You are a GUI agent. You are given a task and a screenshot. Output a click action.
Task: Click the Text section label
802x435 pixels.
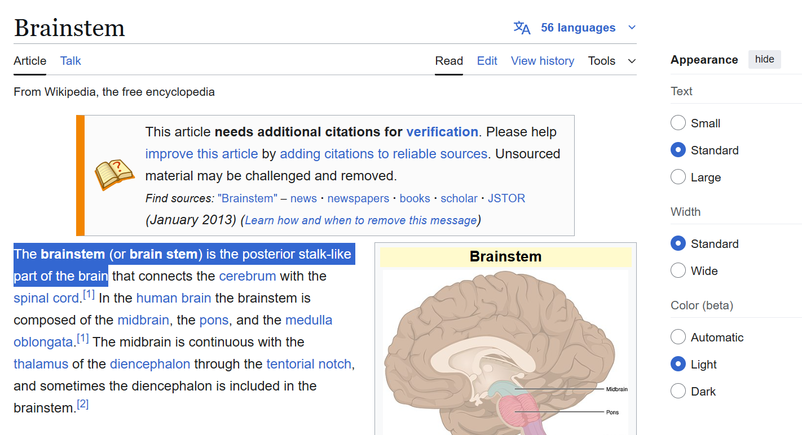681,91
